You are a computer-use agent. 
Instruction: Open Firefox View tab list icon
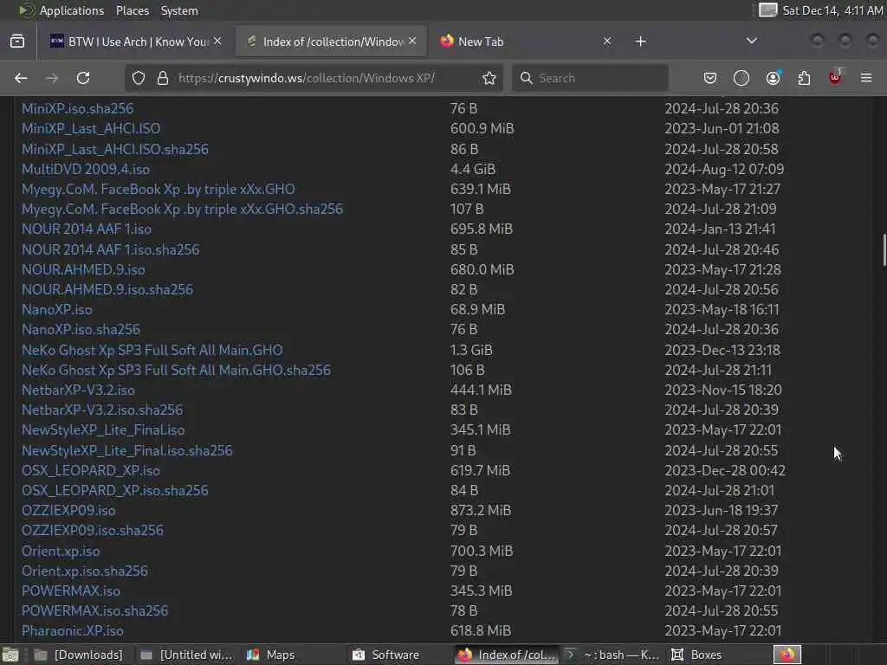click(x=17, y=42)
